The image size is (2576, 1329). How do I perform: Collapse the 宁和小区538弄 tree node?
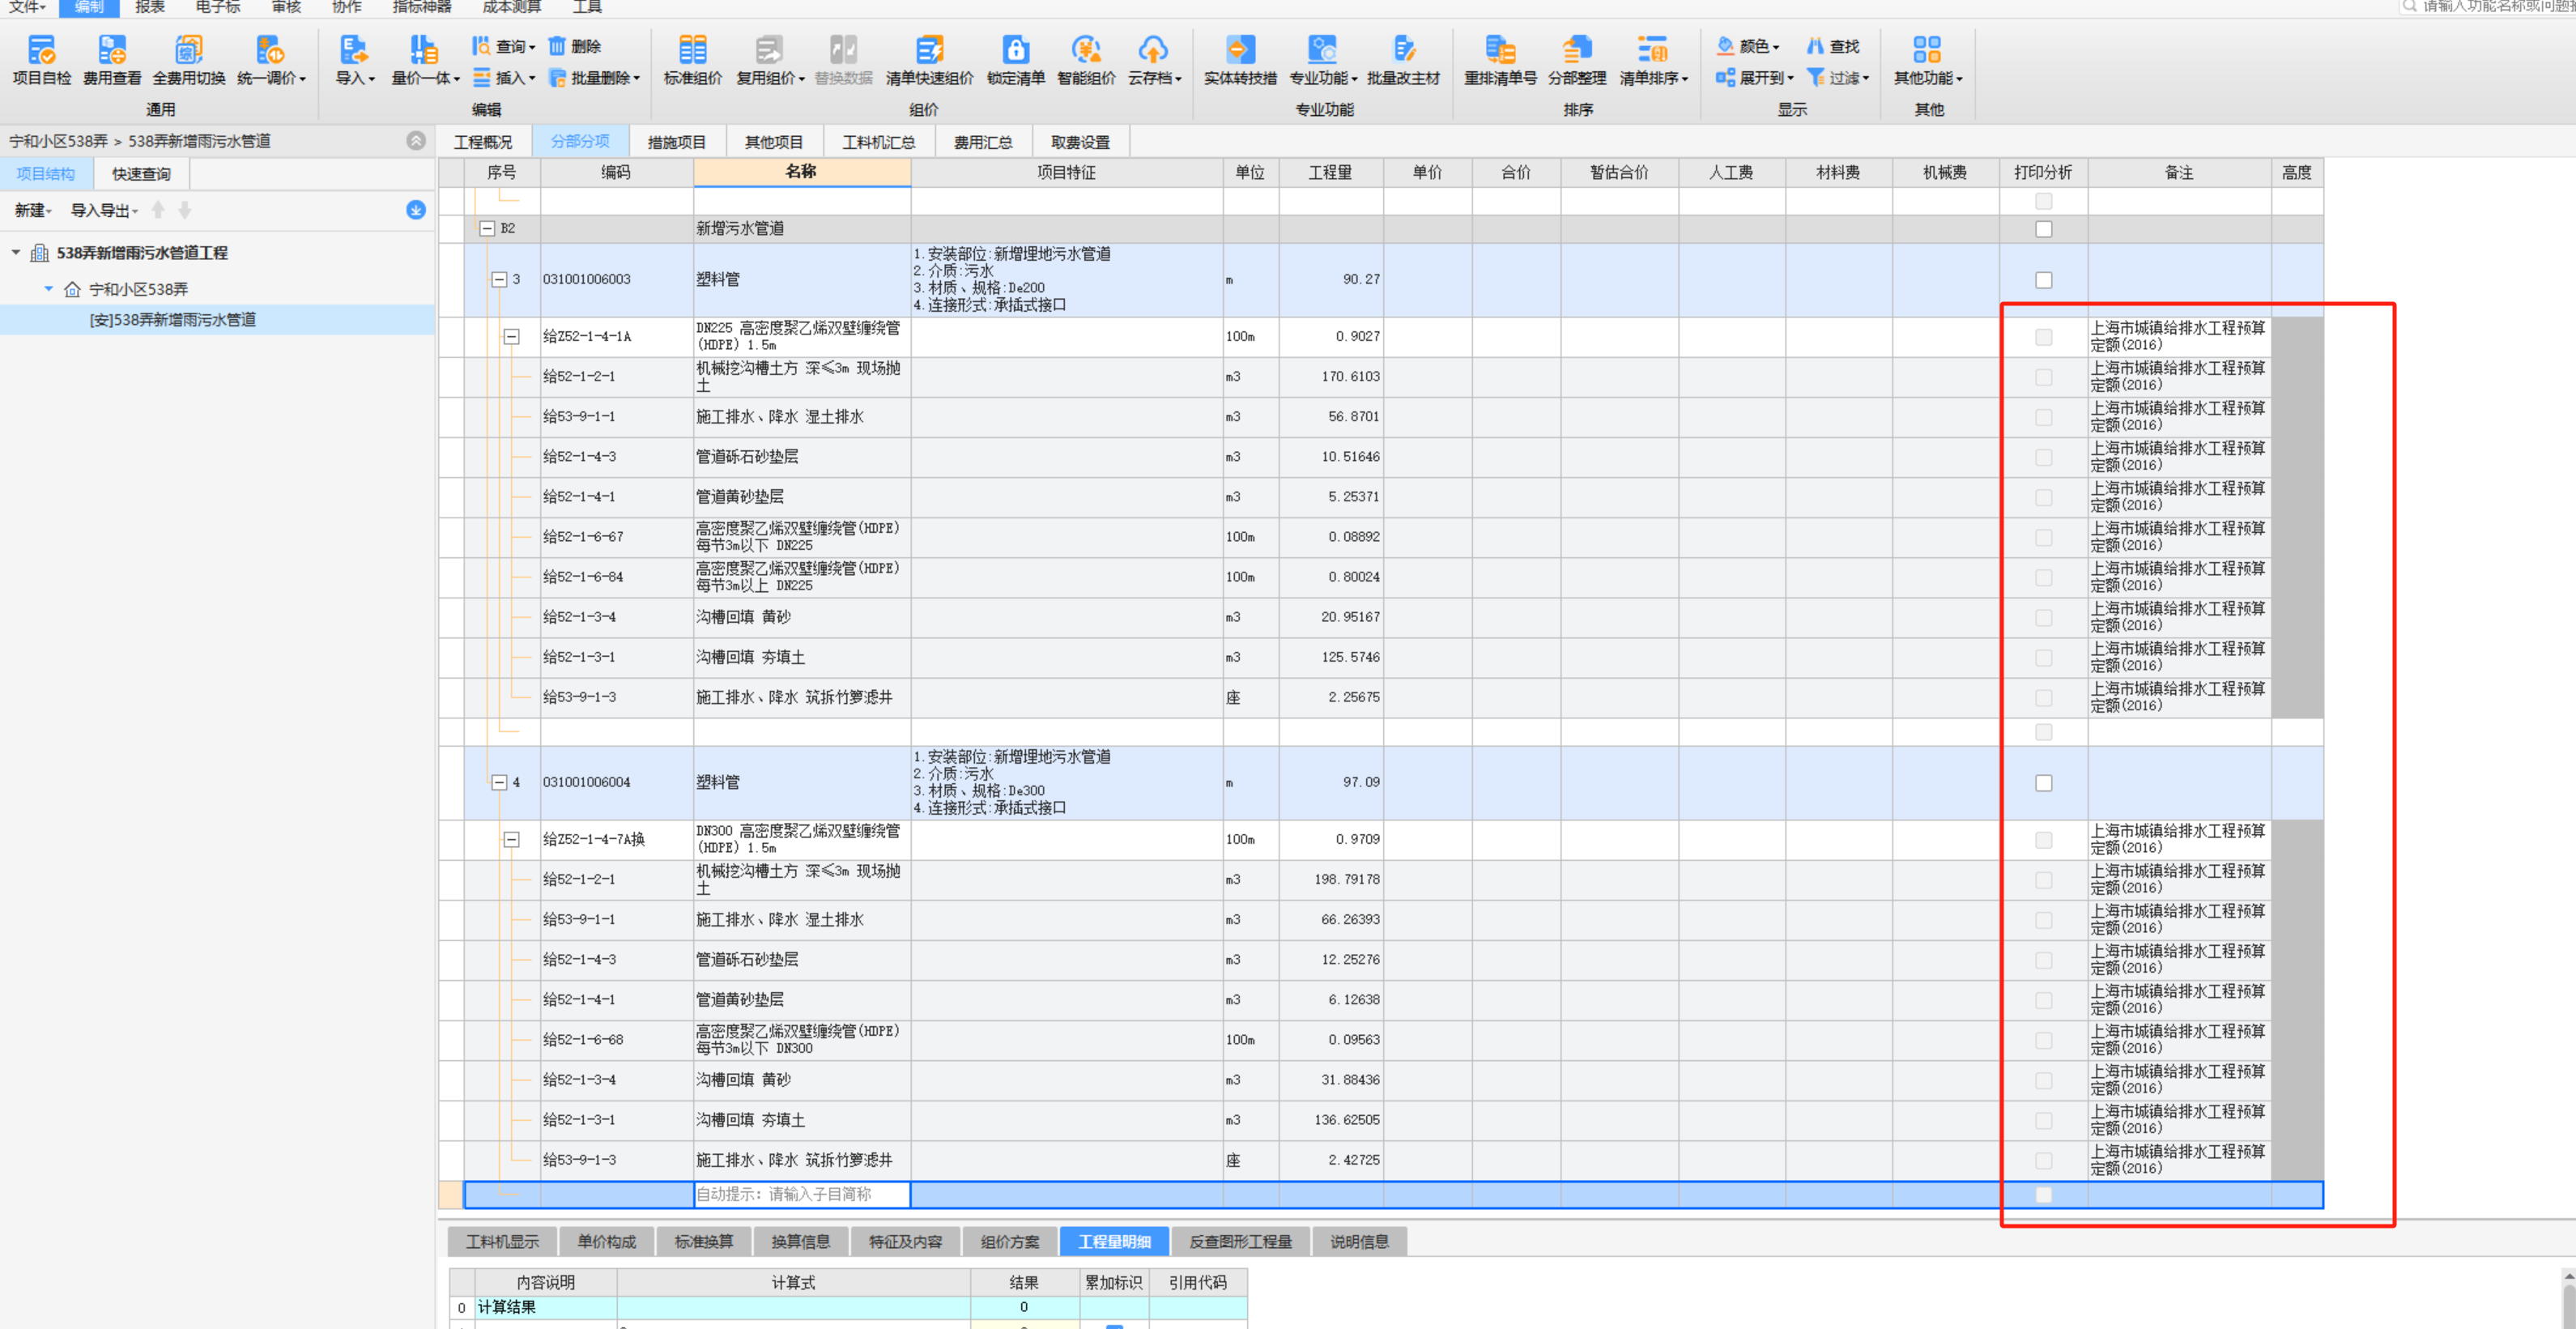pos(48,289)
